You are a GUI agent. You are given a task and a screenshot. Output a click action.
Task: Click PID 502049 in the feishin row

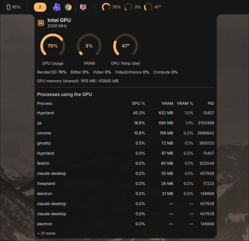pyautogui.click(x=207, y=163)
